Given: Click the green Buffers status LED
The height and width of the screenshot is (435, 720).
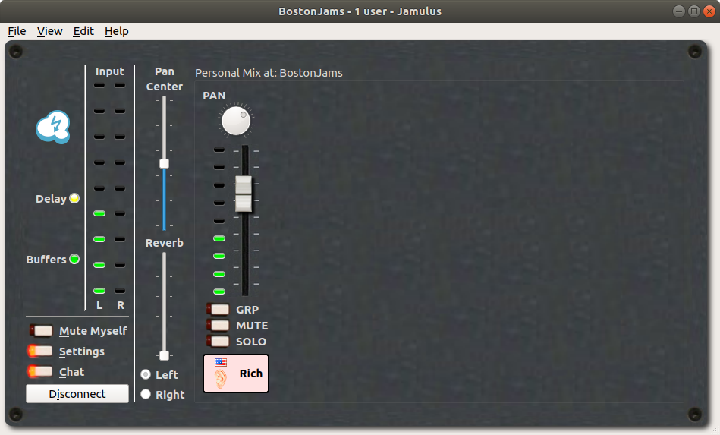Looking at the screenshot, I should tap(74, 259).
